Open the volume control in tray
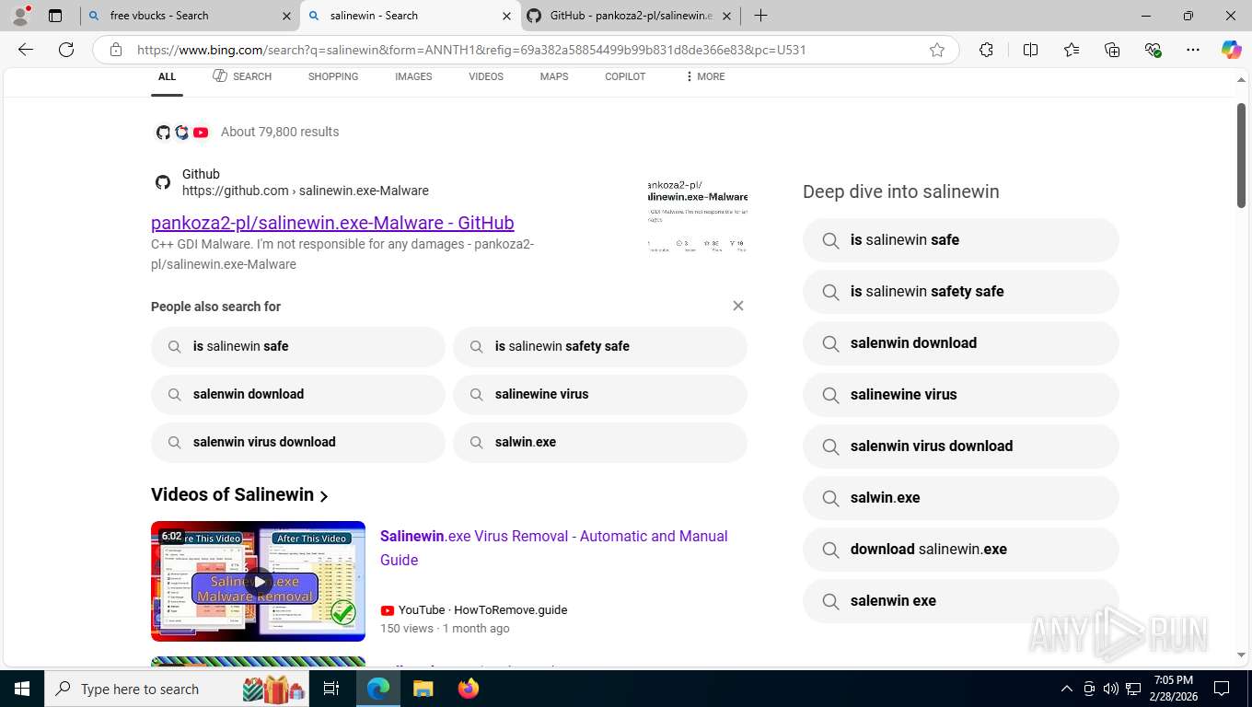The width and height of the screenshot is (1252, 707). click(1110, 689)
